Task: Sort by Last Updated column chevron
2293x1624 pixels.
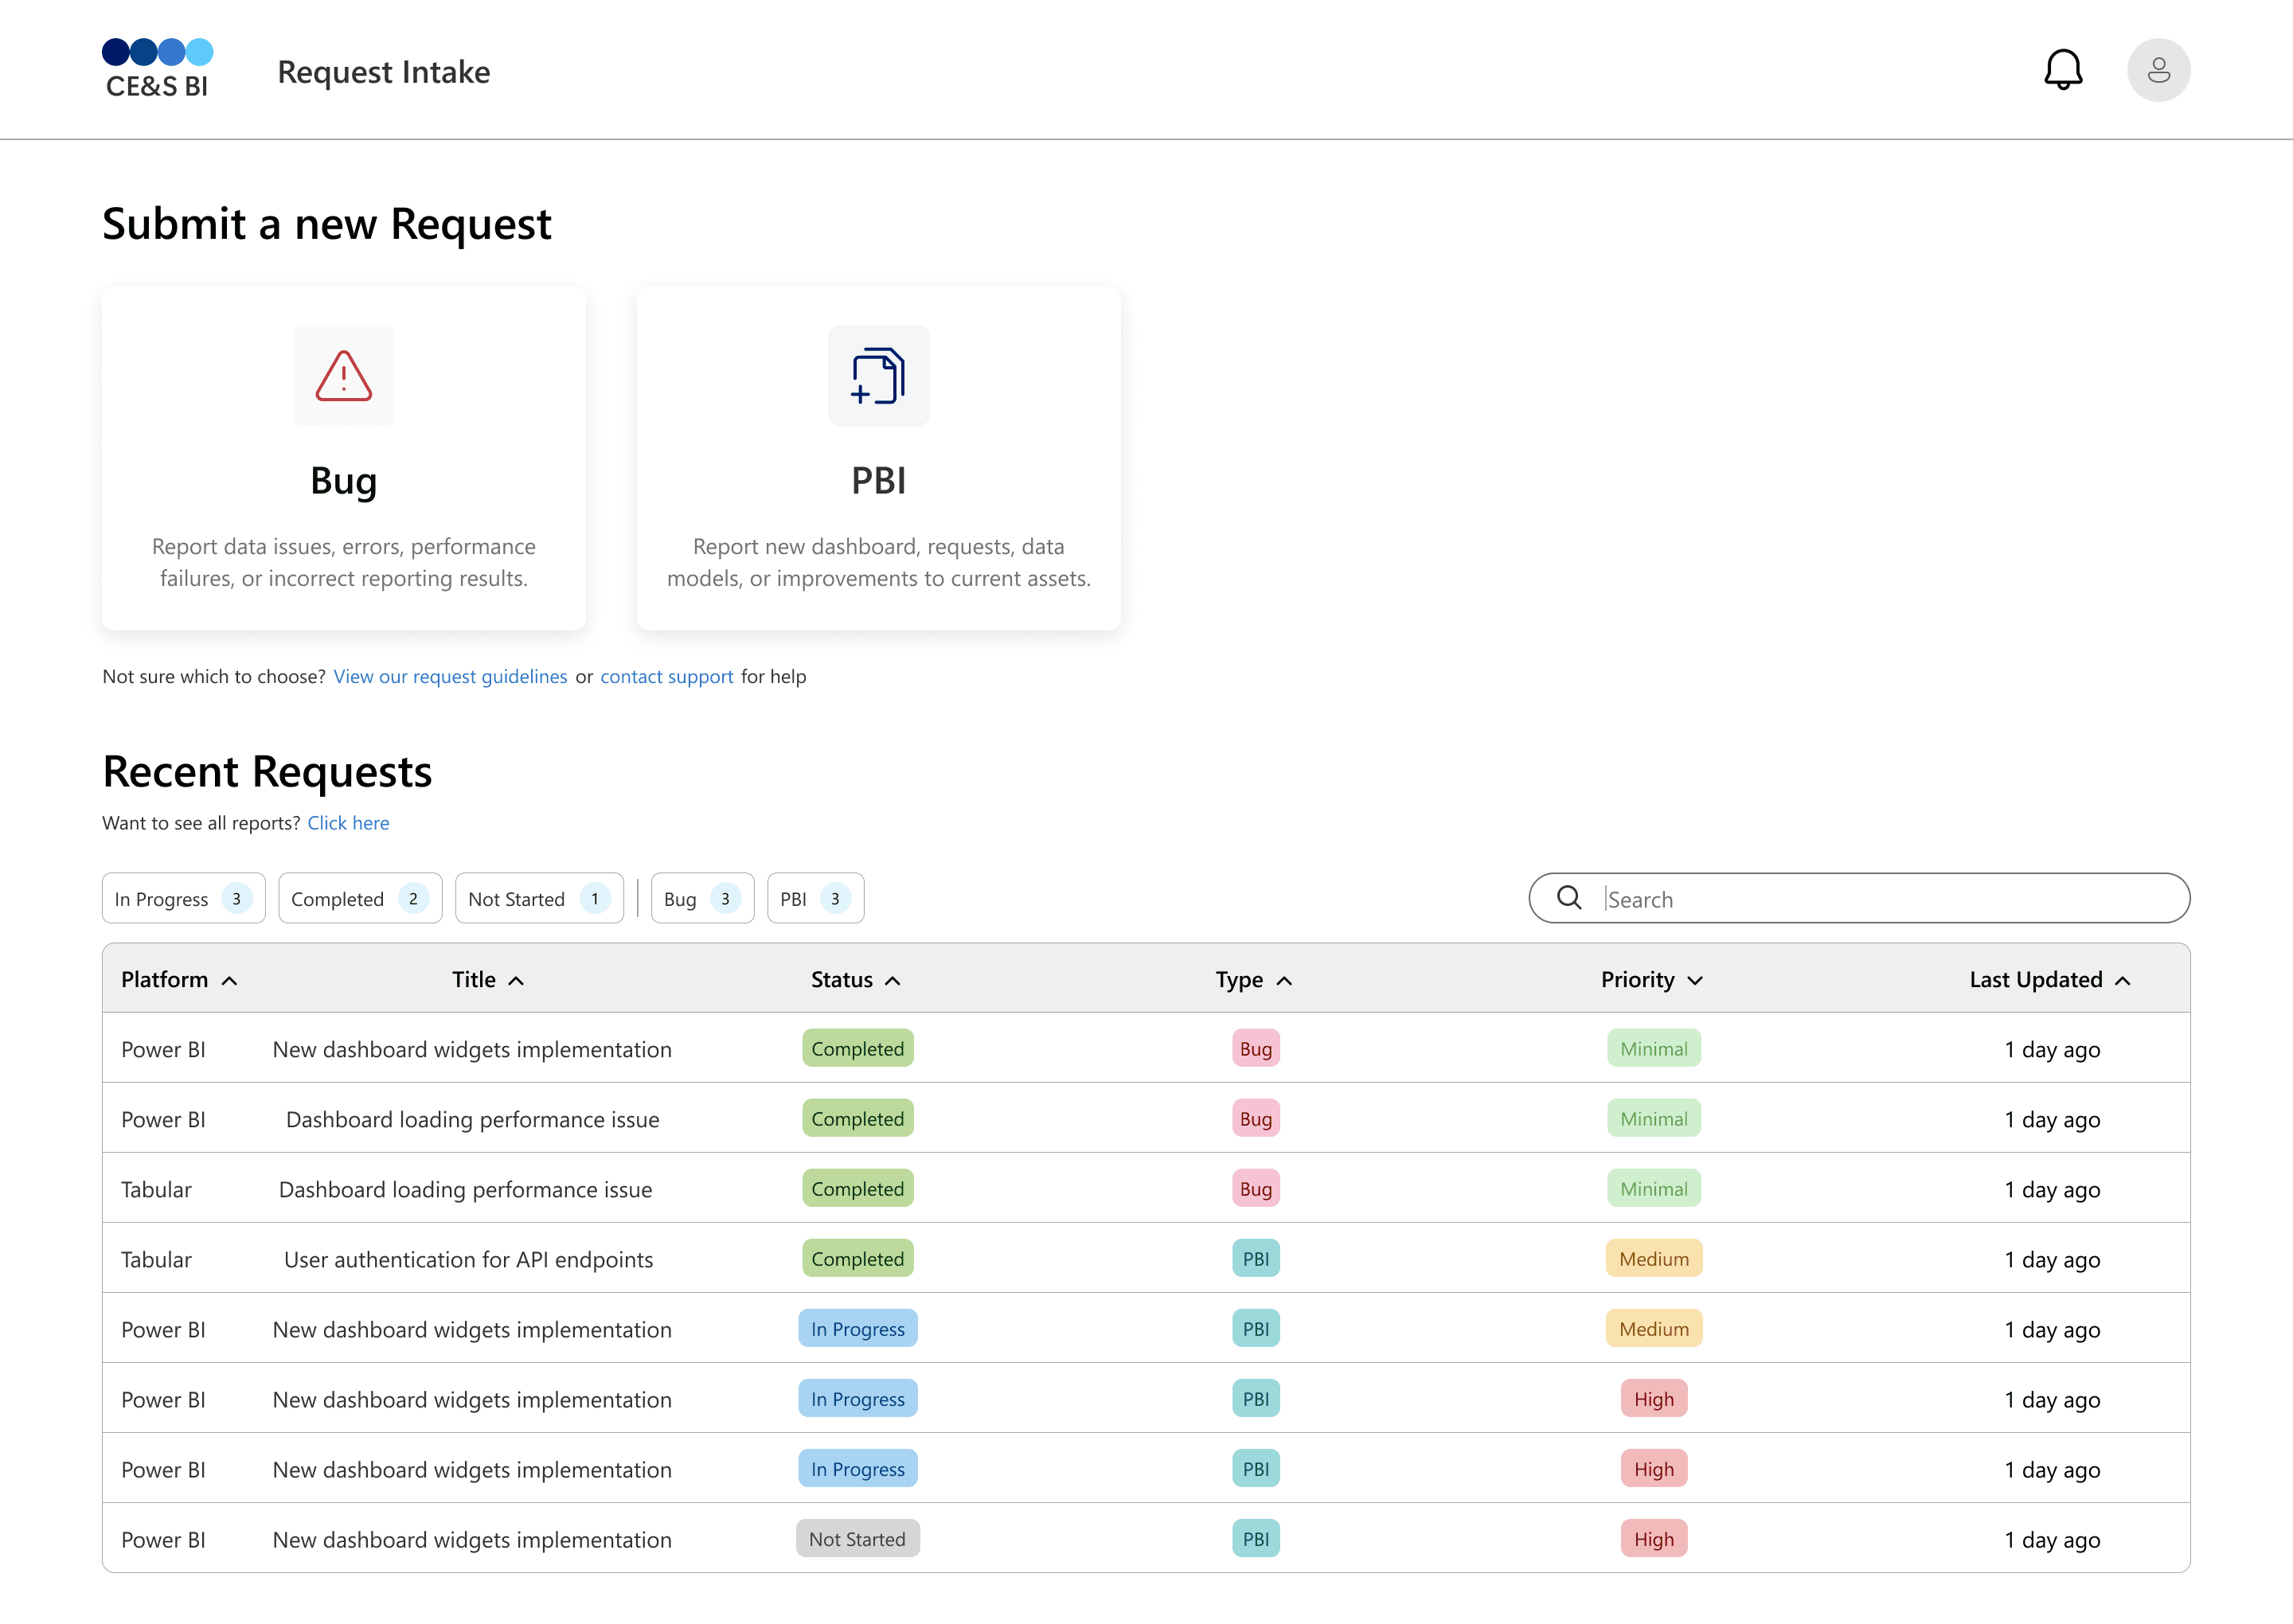Action: click(x=2123, y=981)
